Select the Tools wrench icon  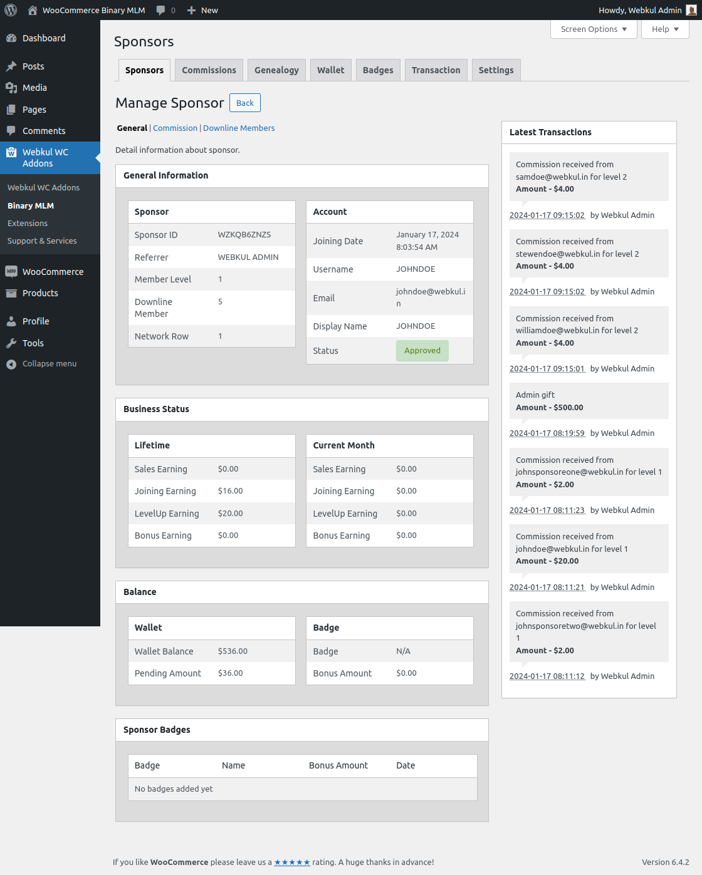(11, 343)
